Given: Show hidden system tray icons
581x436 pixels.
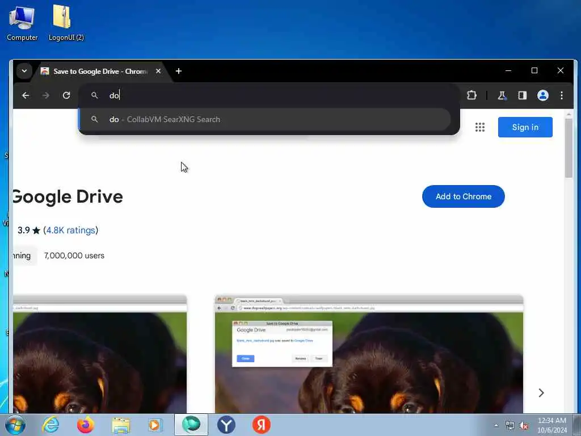Looking at the screenshot, I should [496, 426].
